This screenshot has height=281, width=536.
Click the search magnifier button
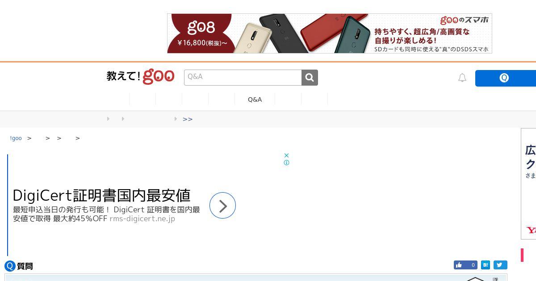[310, 78]
